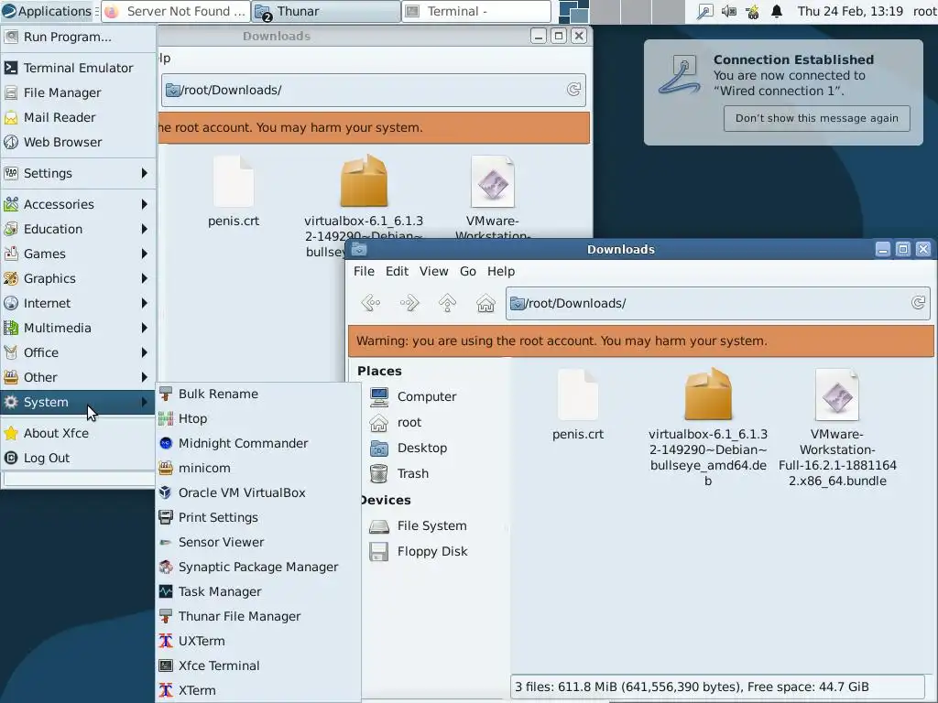
Task: Open the Go menu
Action: (468, 271)
